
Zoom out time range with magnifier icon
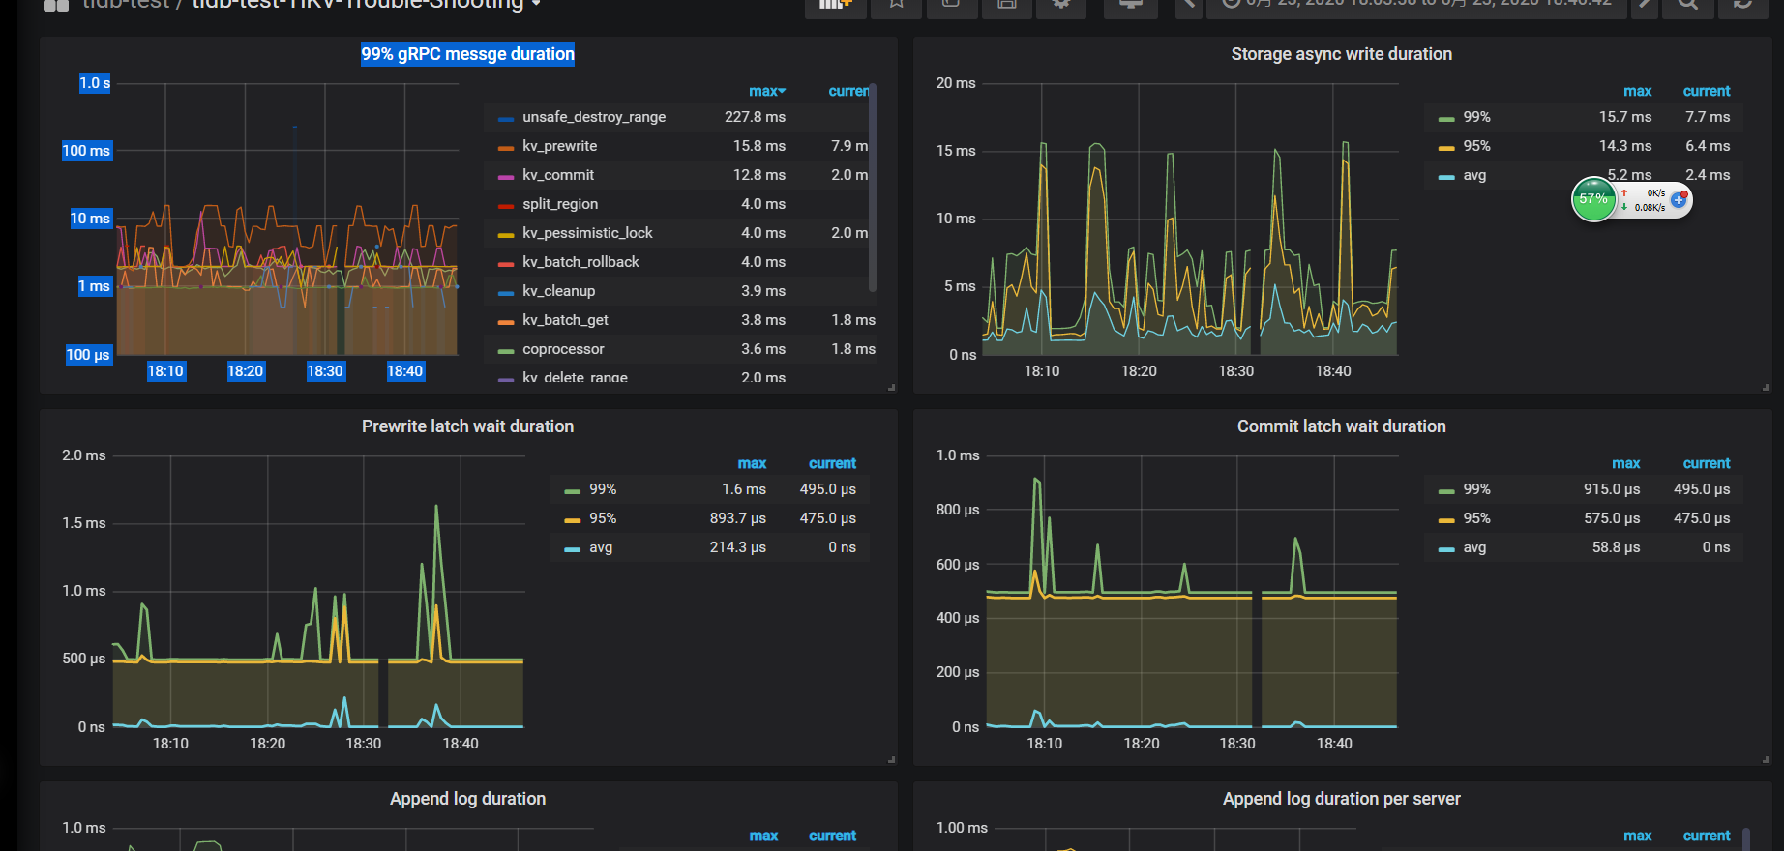[1687, 5]
